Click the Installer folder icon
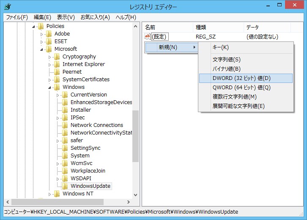This screenshot has height=220, width=307. click(x=65, y=110)
